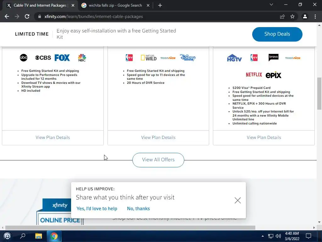
Task: View Plan Details for Netflix EPIX plan
Action: (264, 137)
